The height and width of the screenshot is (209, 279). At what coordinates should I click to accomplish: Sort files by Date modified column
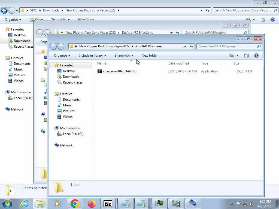pyautogui.click(x=178, y=63)
